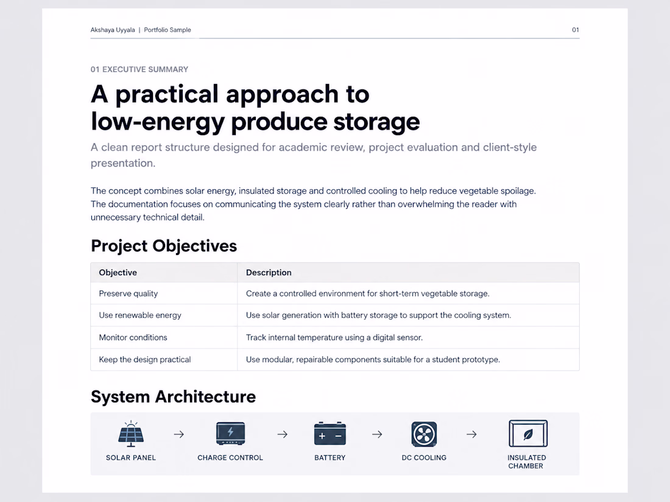Click the arrow between Charge Control and Battery

pos(283,434)
